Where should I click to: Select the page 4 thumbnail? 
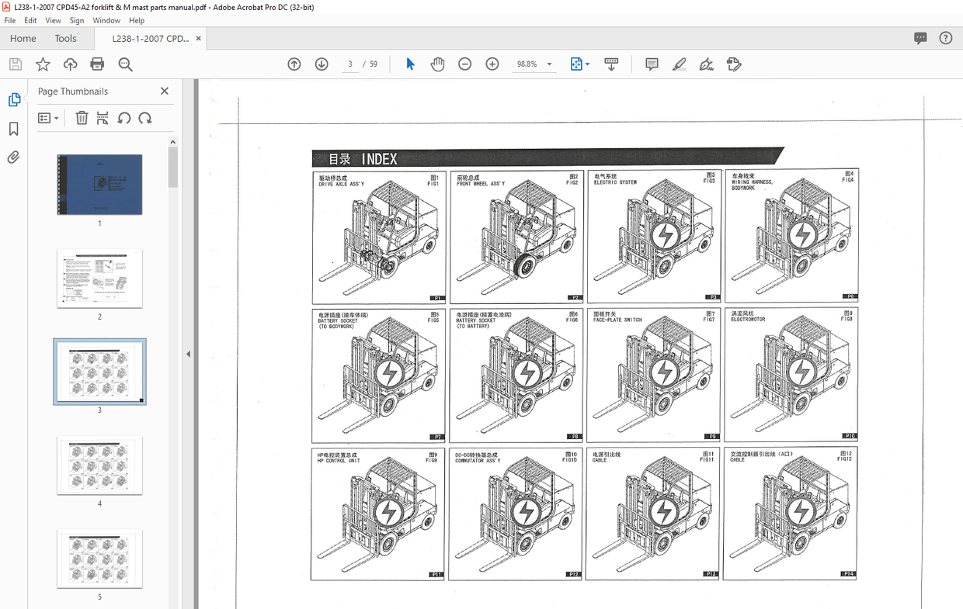99,465
